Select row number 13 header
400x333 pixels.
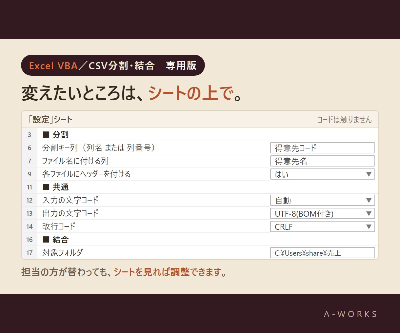point(30,213)
